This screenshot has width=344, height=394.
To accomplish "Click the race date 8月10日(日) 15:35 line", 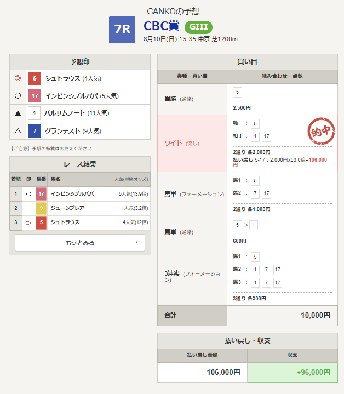I will (190, 39).
